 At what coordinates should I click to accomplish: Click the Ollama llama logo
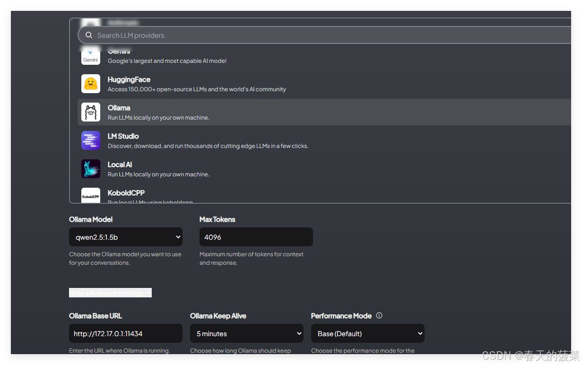(x=91, y=112)
